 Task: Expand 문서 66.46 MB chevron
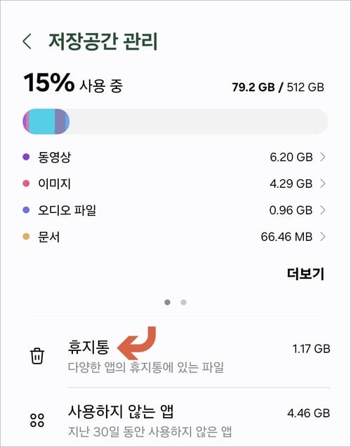(323, 237)
